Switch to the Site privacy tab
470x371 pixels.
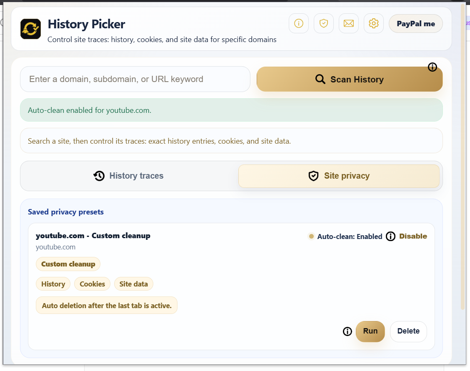point(339,176)
